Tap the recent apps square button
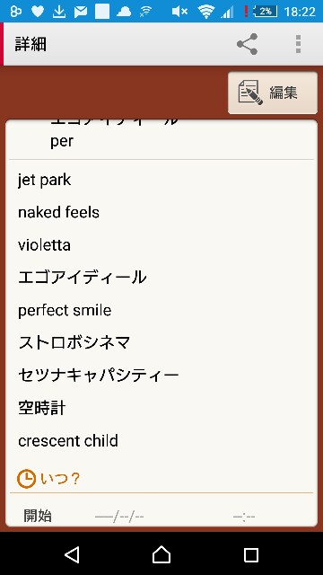The height and width of the screenshot is (575, 323). tap(251, 555)
